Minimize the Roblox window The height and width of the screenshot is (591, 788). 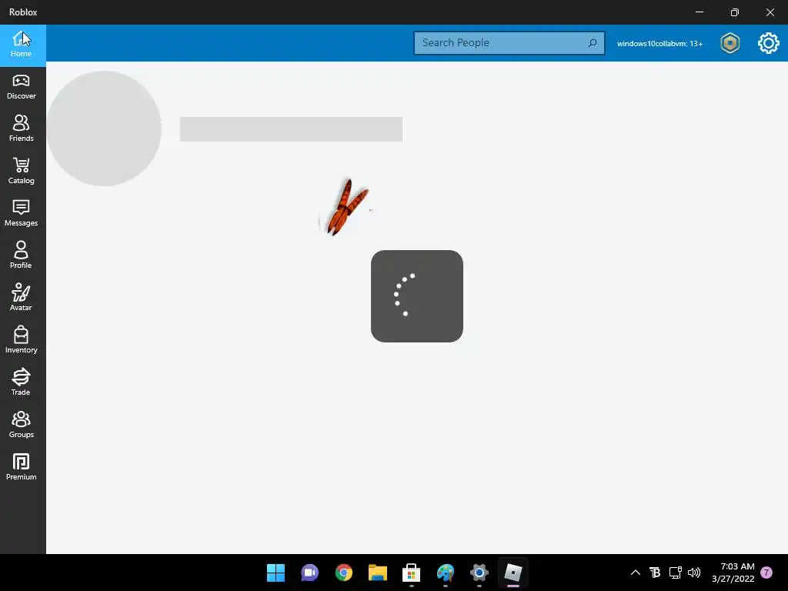[x=699, y=12]
